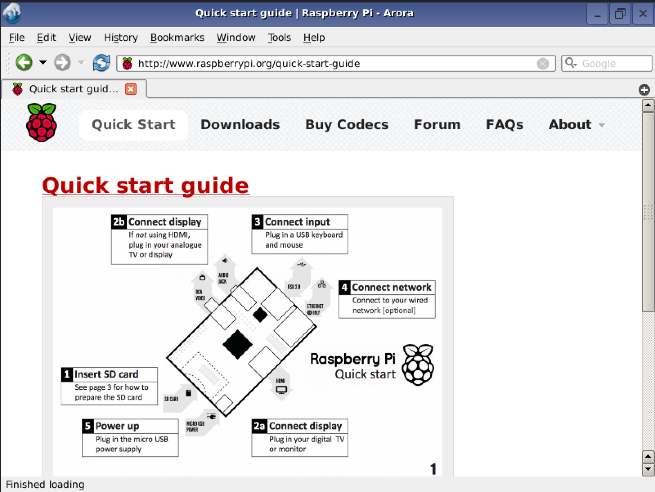655x492 pixels.
Task: Close the current tab with the red X
Action: [130, 89]
